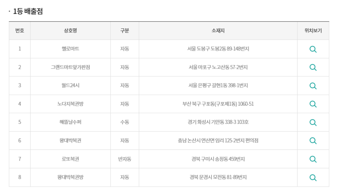Select the 상호명 column header
The height and width of the screenshot is (195, 341).
pos(70,31)
